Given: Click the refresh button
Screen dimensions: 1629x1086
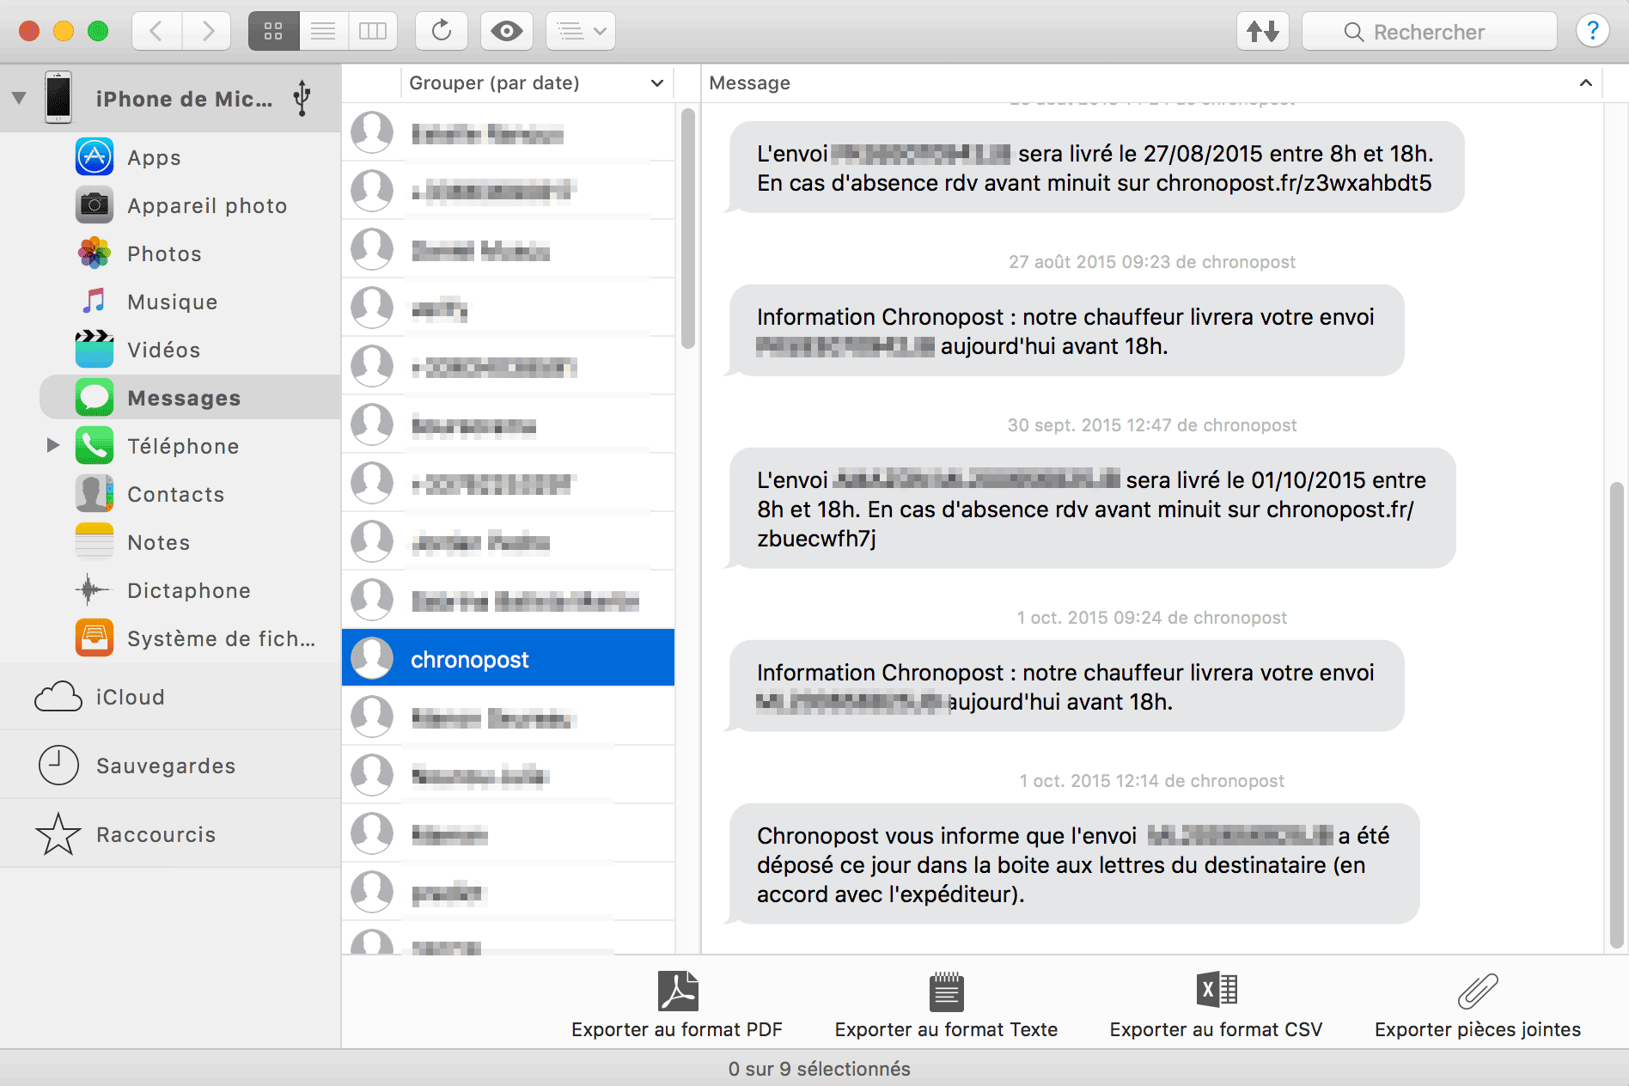Looking at the screenshot, I should [x=442, y=32].
